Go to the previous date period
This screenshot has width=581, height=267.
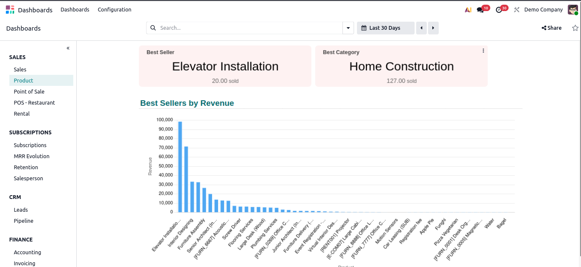421,28
